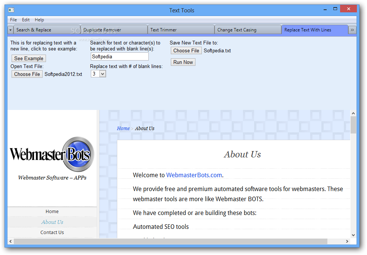
Task: Switch to the Change Text Casing tab
Action: 248,30
